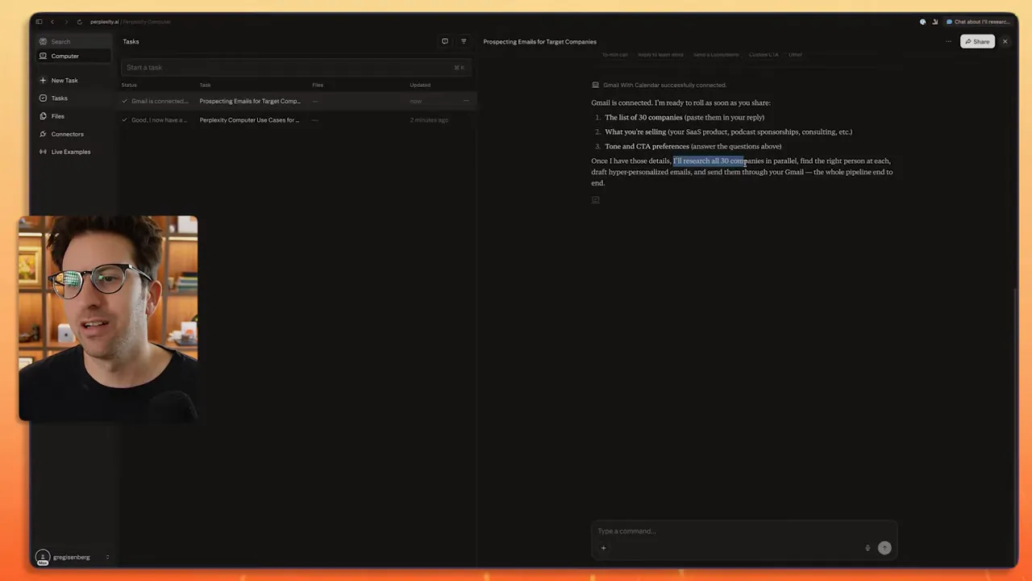Viewport: 1032px width, 581px height.
Task: Click the send arrow button in command box
Action: coord(884,548)
